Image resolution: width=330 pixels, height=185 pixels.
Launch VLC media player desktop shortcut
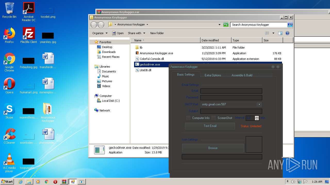point(9,163)
